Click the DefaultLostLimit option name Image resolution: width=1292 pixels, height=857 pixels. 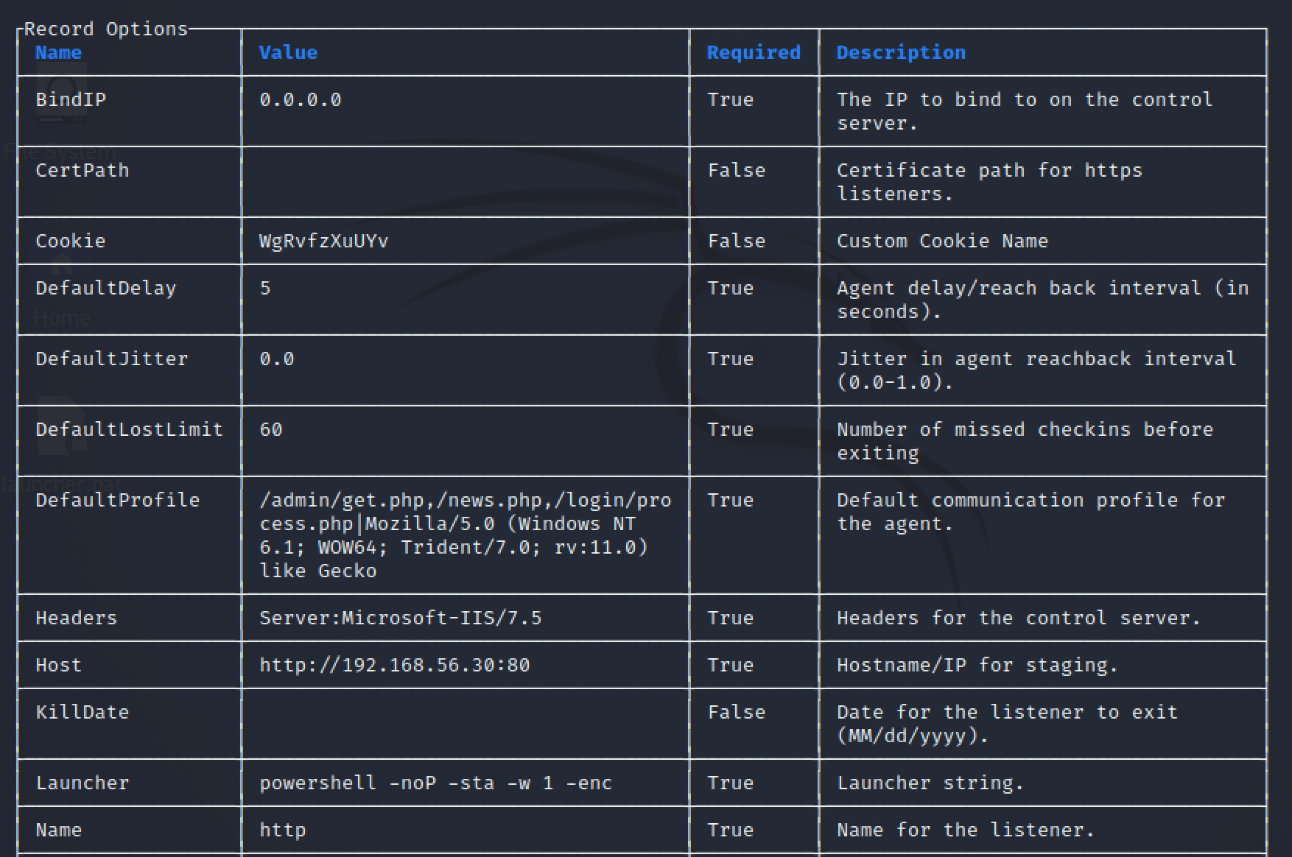[x=130, y=429]
